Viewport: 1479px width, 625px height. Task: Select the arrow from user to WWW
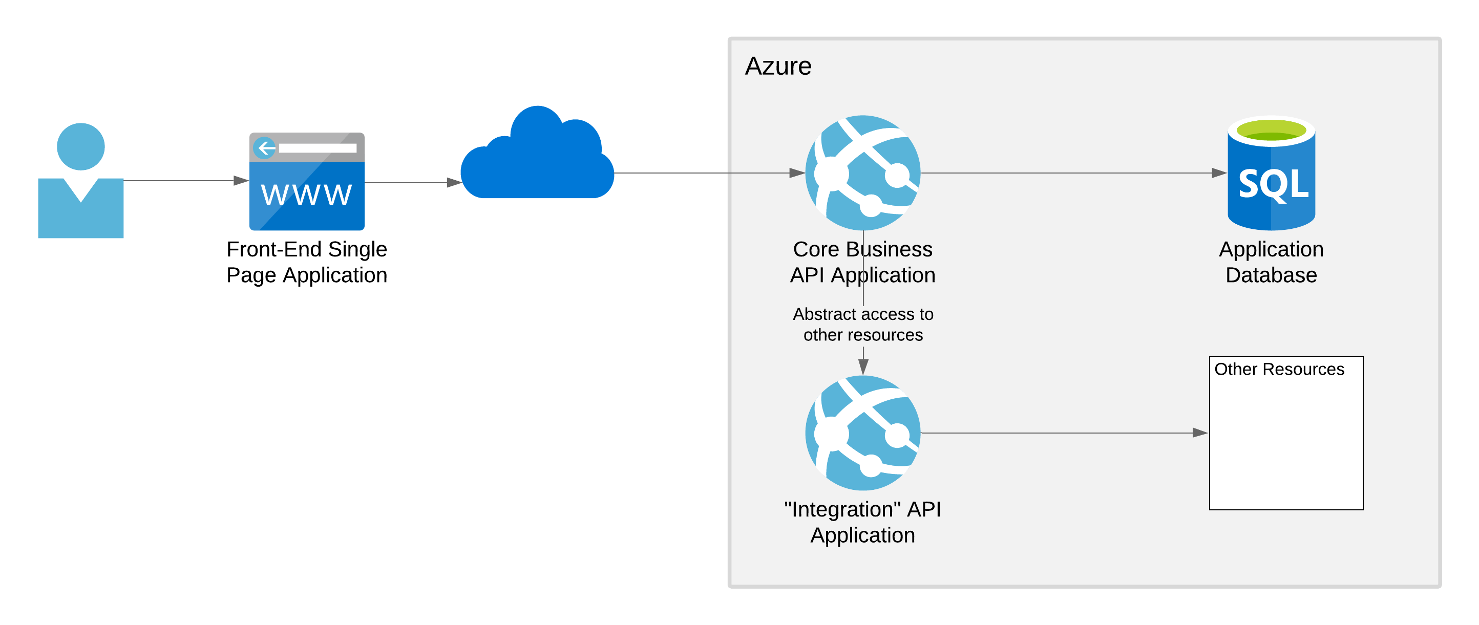tap(184, 181)
